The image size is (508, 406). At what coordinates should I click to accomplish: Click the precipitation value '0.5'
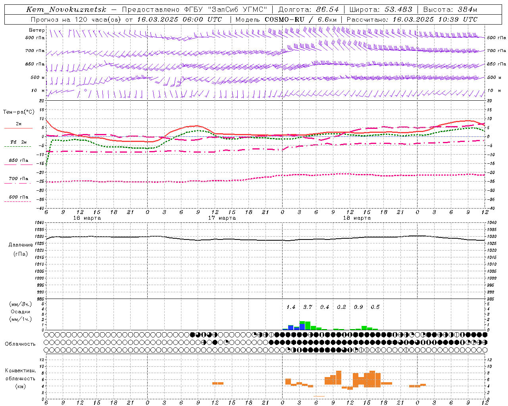click(375, 307)
